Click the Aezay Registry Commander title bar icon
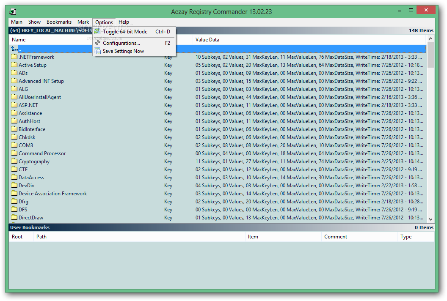 pyautogui.click(x=13, y=12)
